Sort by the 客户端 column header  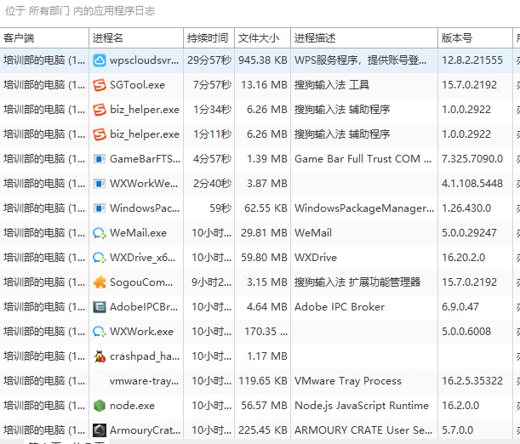(x=44, y=38)
